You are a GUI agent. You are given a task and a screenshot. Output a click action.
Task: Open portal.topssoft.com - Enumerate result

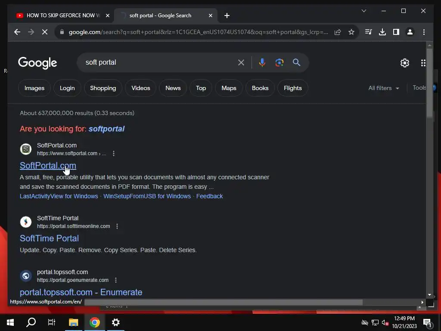pyautogui.click(x=81, y=292)
